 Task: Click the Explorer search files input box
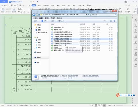103,15
